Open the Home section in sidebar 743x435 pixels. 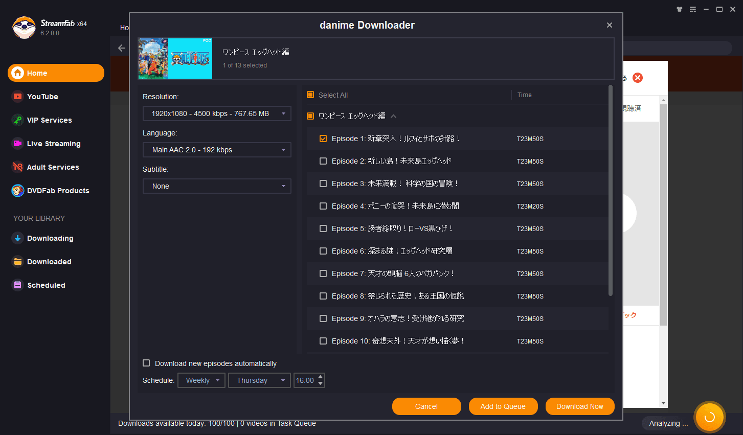pyautogui.click(x=56, y=73)
